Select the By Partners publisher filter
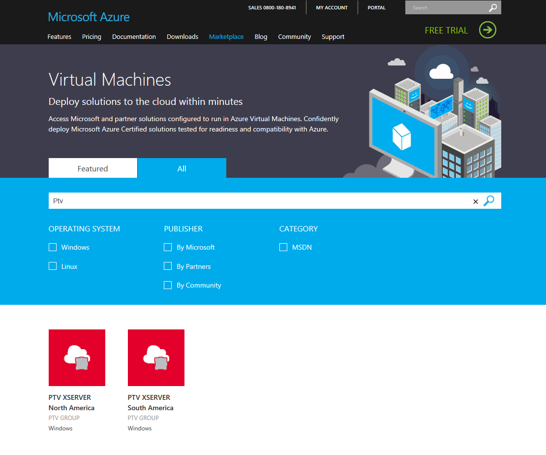This screenshot has height=455, width=546. point(168,266)
